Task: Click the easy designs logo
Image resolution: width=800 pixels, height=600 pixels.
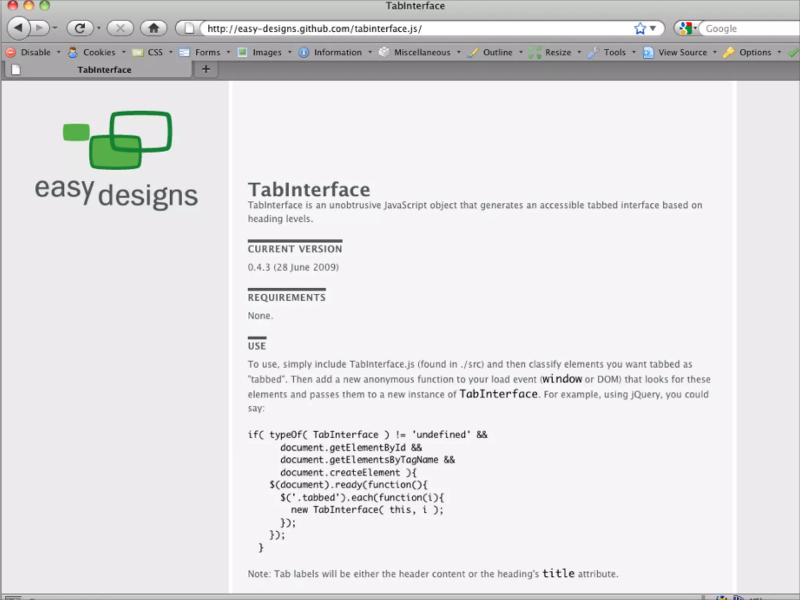Action: 116,160
